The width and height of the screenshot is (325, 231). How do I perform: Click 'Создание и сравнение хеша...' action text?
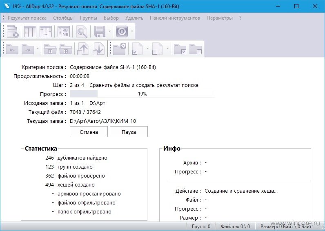coord(241,191)
